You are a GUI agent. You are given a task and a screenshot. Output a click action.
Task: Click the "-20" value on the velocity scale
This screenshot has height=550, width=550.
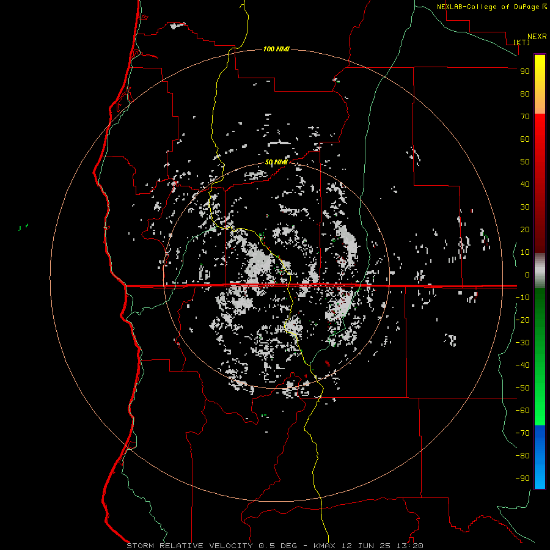[x=522, y=320]
